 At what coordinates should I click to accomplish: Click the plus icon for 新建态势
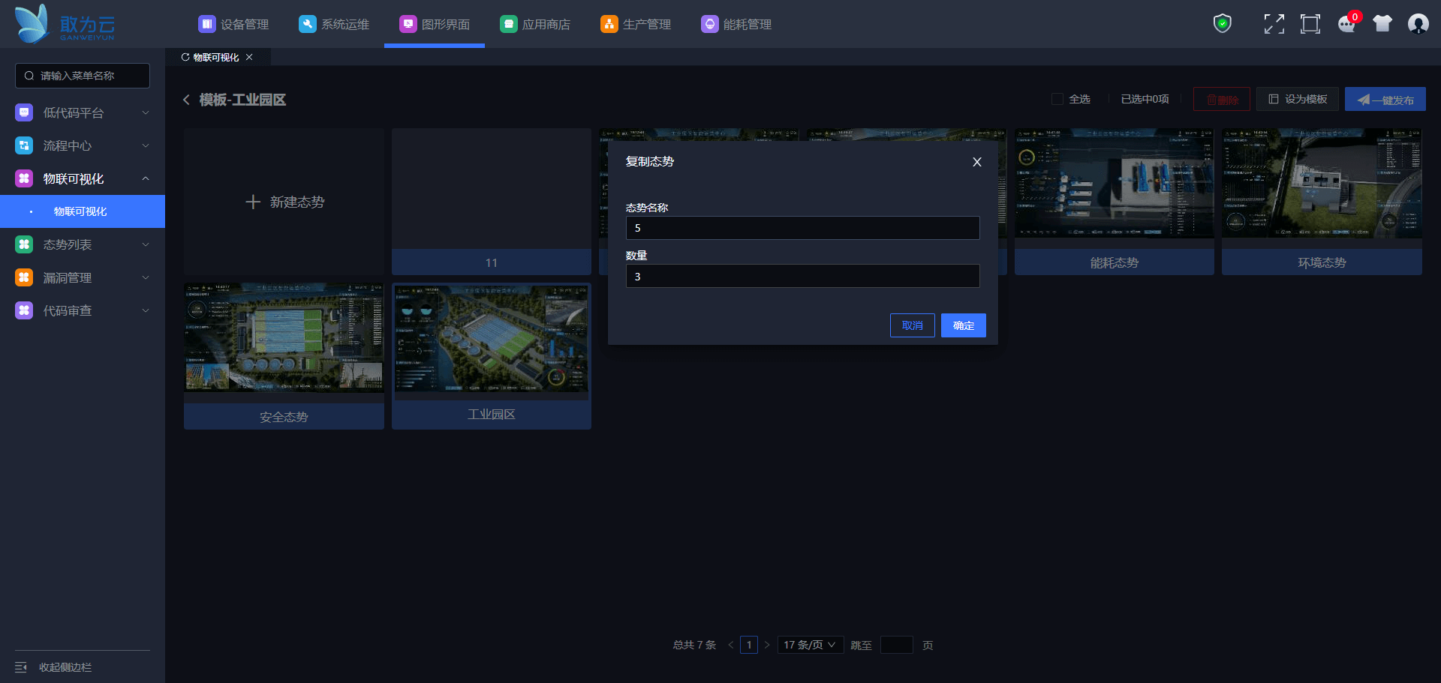tap(253, 202)
